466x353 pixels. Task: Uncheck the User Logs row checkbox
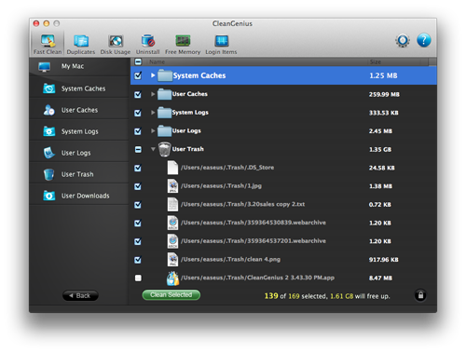tap(138, 131)
